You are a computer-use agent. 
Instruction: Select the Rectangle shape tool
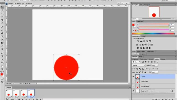click(2, 62)
